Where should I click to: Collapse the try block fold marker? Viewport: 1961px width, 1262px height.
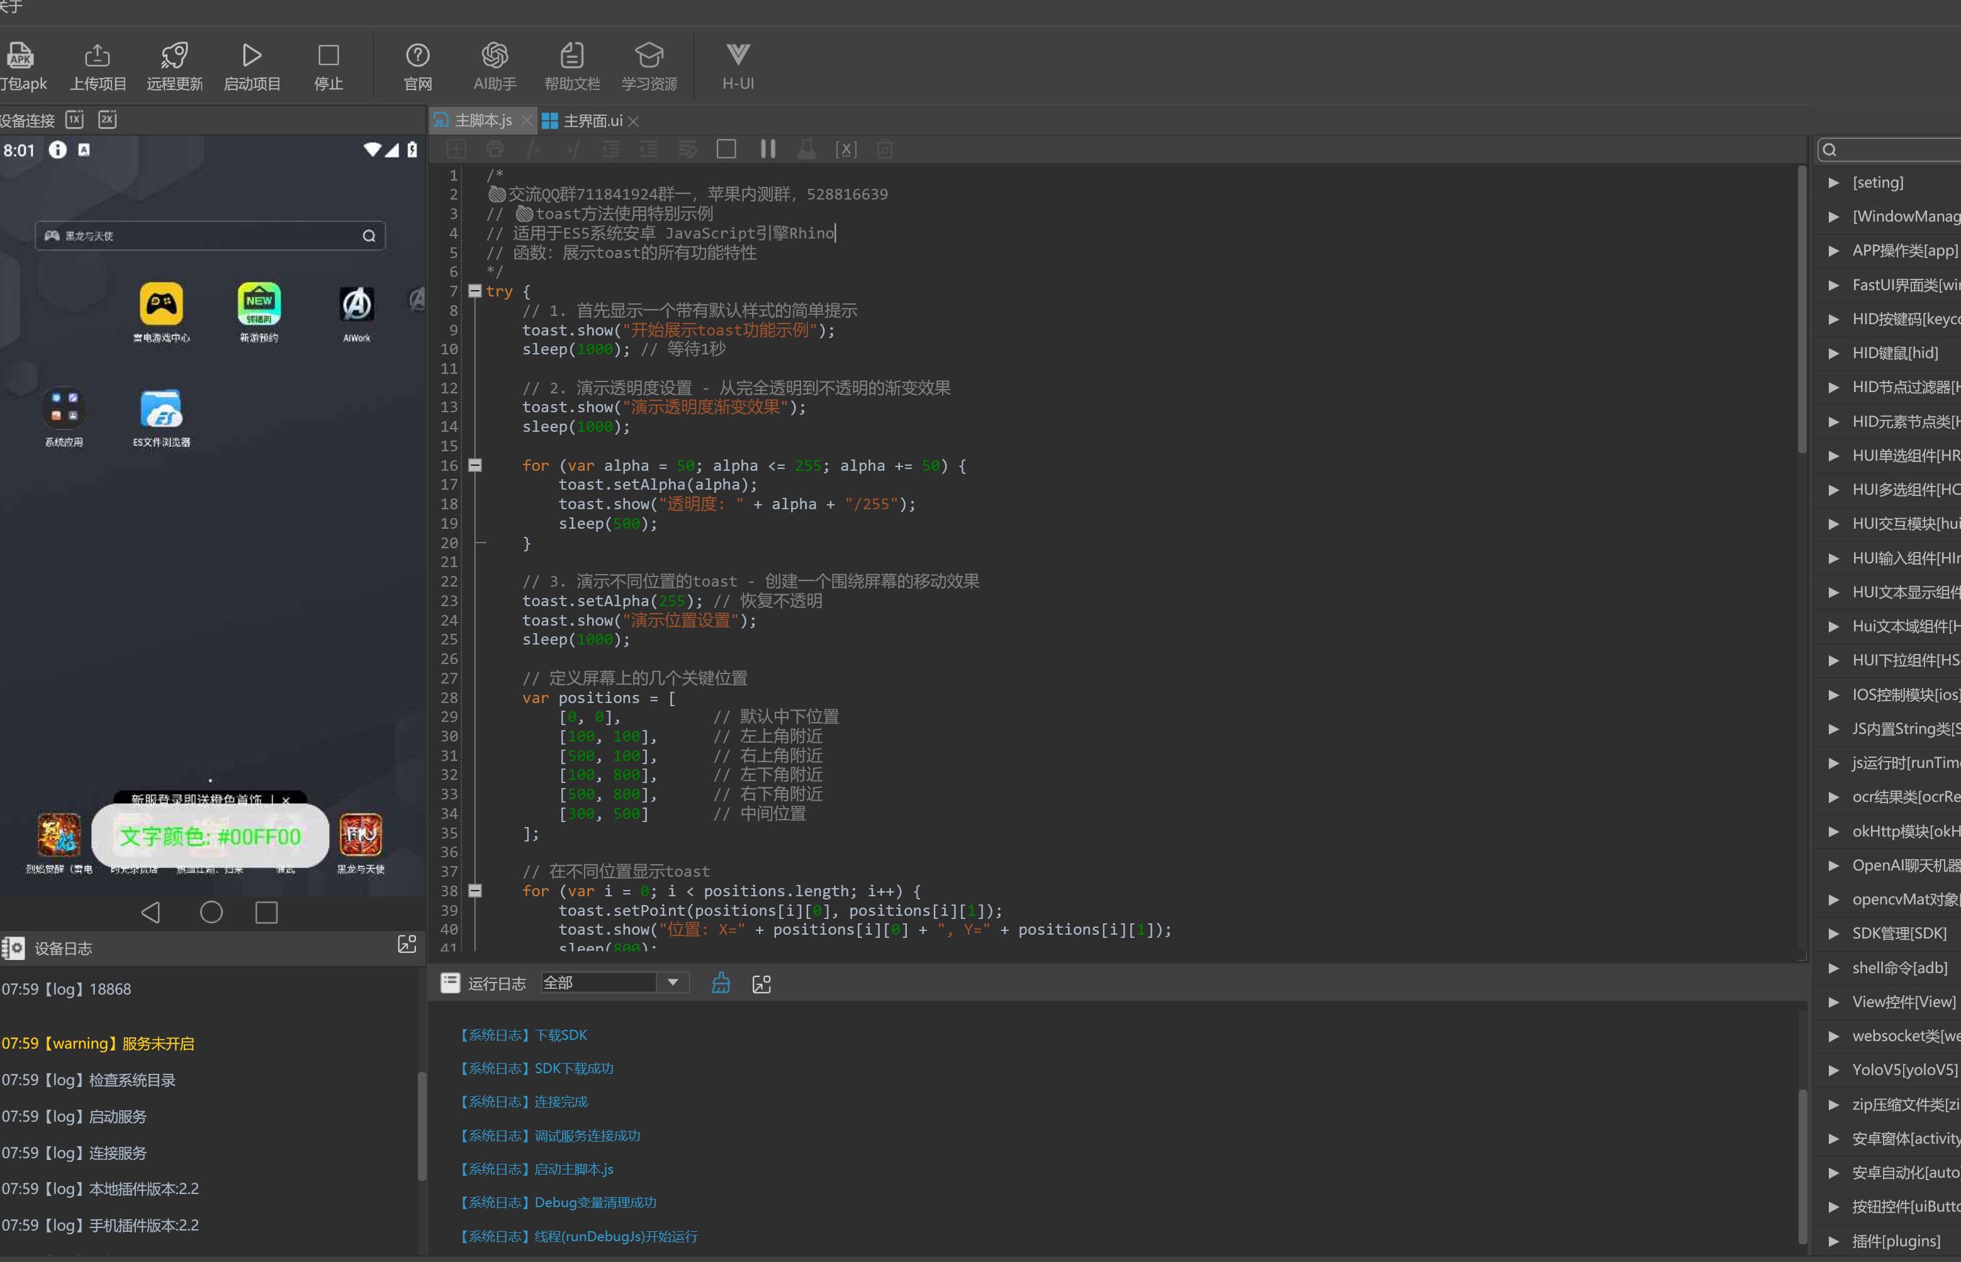[475, 291]
